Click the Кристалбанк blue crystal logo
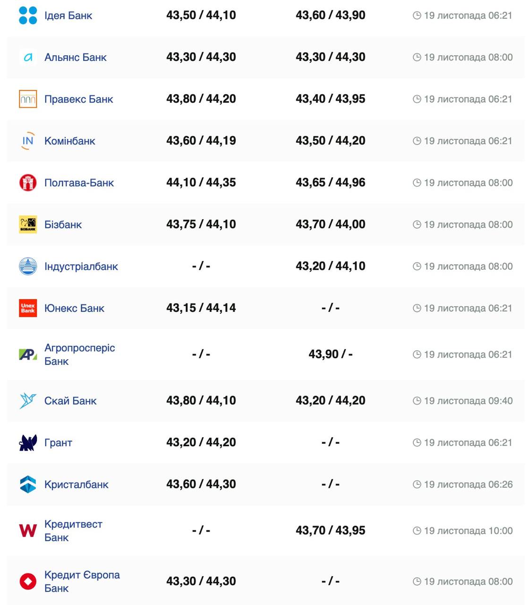529x605 pixels. [x=28, y=484]
